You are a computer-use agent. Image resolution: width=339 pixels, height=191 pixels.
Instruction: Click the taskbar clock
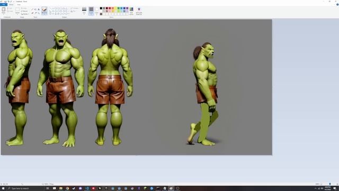coord(327,188)
